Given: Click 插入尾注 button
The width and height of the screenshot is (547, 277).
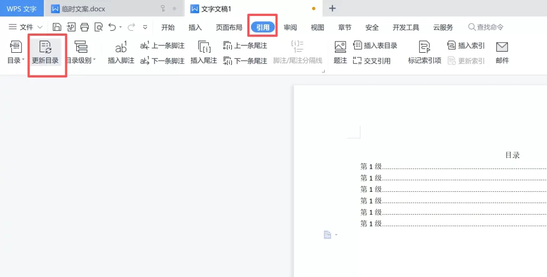Looking at the screenshot, I should [x=204, y=52].
